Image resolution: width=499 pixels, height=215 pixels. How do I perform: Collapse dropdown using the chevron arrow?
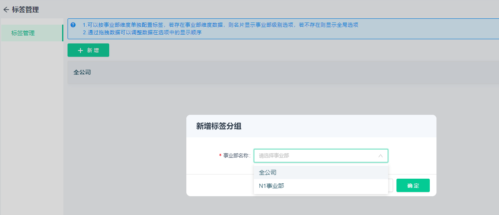pos(380,156)
